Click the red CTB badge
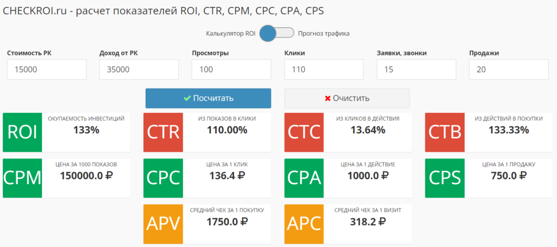The height and width of the screenshot is (247, 557). [x=444, y=132]
